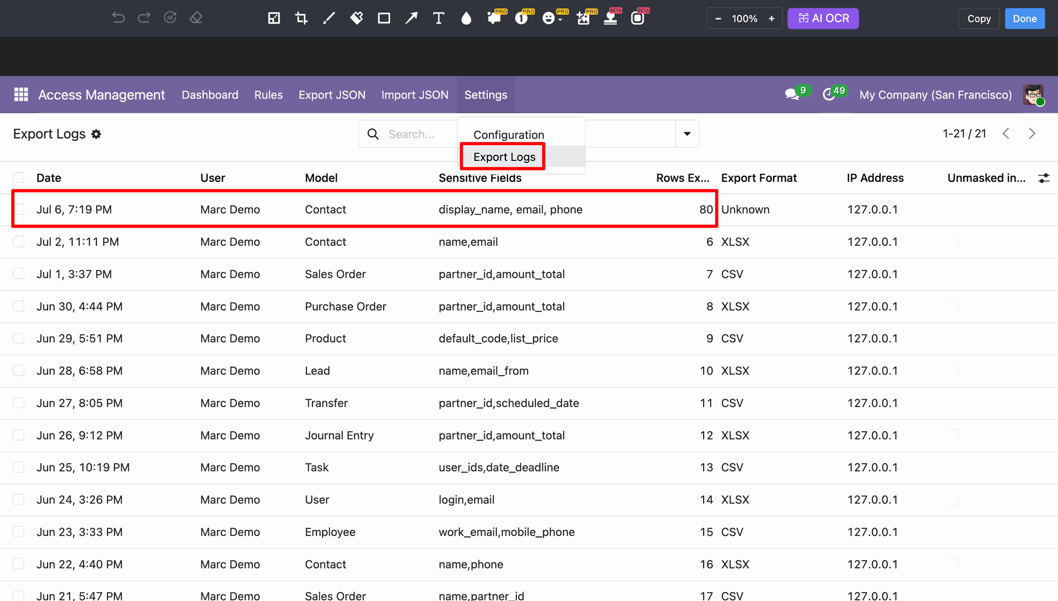Screen dimensions: 1058x601
Task: Increase zoom with the plus button
Action: point(771,18)
